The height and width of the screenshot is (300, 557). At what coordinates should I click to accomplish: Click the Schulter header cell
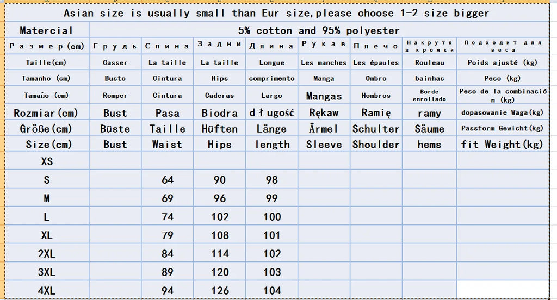coord(376,129)
